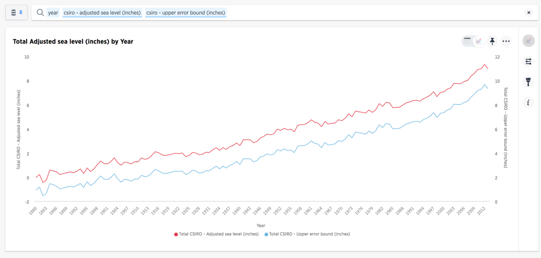Click the search magnifier icon
Screen dimensions: 541x258
tap(40, 12)
